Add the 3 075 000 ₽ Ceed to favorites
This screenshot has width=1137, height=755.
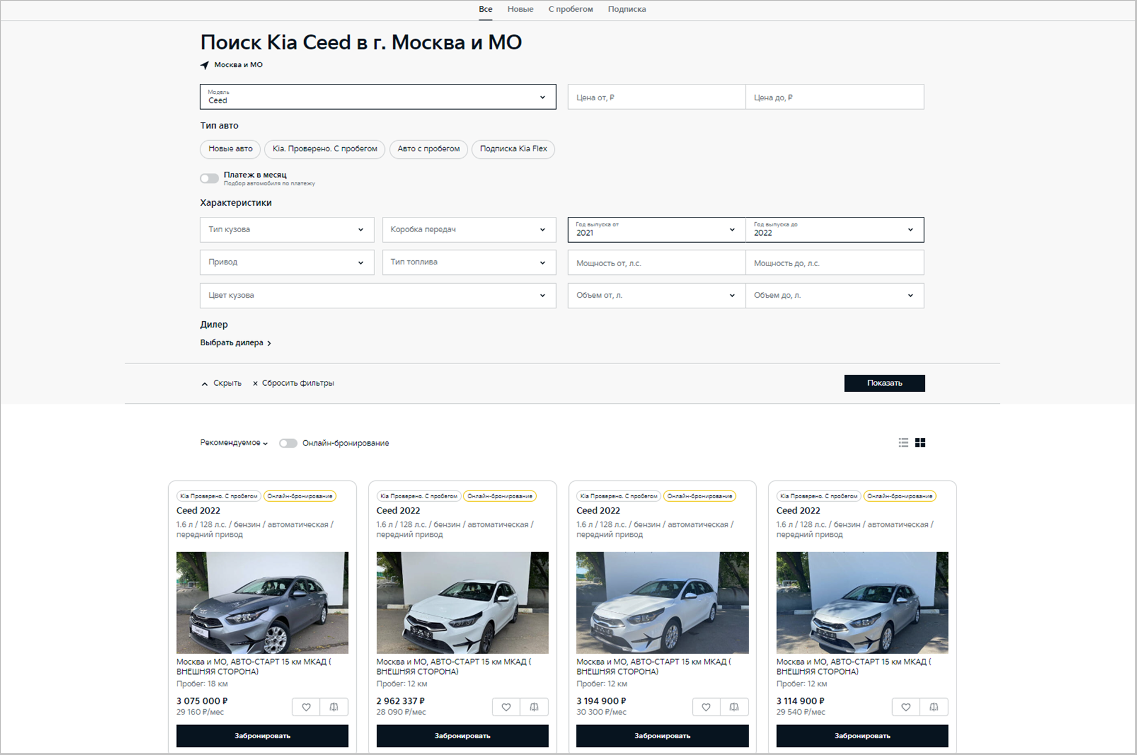pyautogui.click(x=306, y=707)
